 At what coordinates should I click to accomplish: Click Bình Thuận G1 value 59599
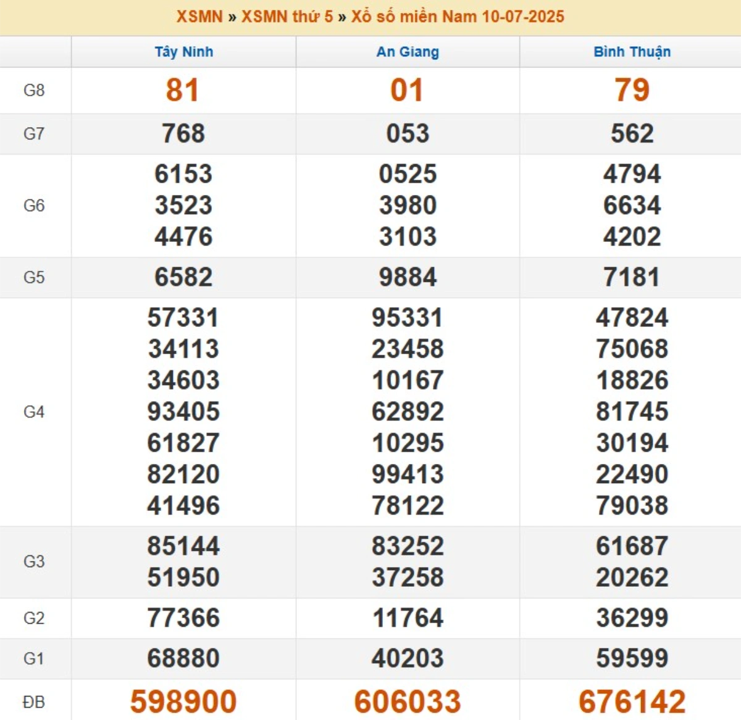[632, 658]
